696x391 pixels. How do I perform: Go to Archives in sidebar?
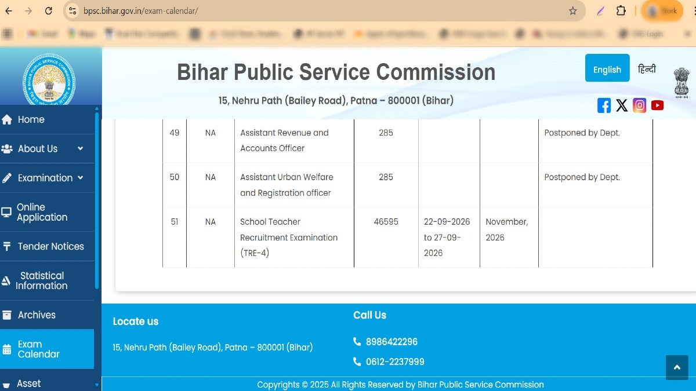click(x=37, y=315)
